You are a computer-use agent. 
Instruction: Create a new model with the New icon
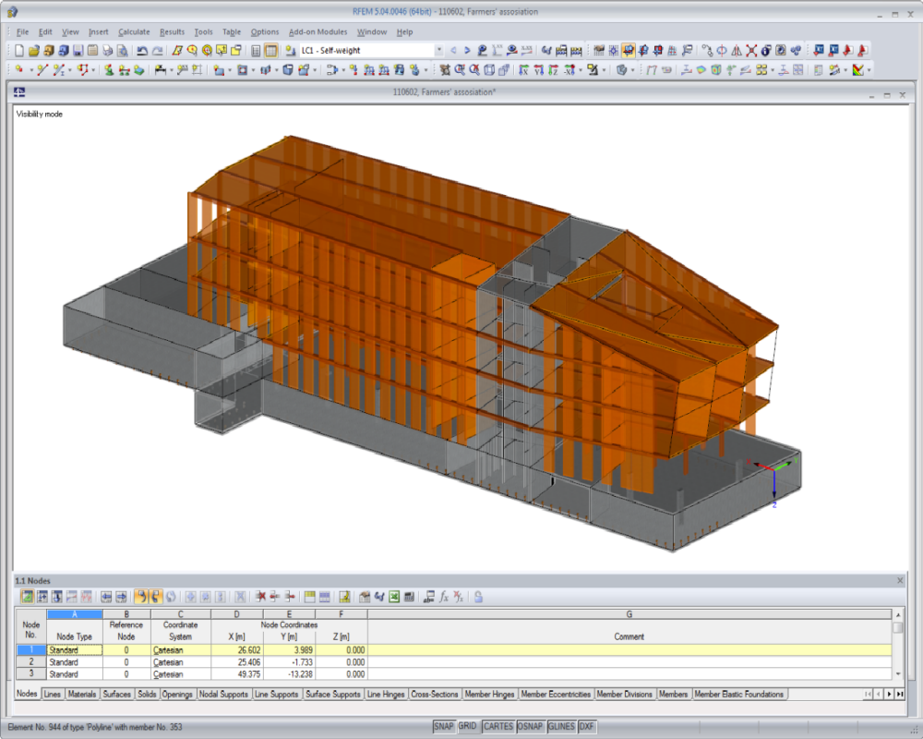point(20,50)
